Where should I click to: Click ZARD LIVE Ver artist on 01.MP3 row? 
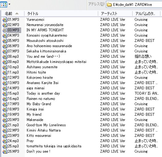[x=113, y=20]
